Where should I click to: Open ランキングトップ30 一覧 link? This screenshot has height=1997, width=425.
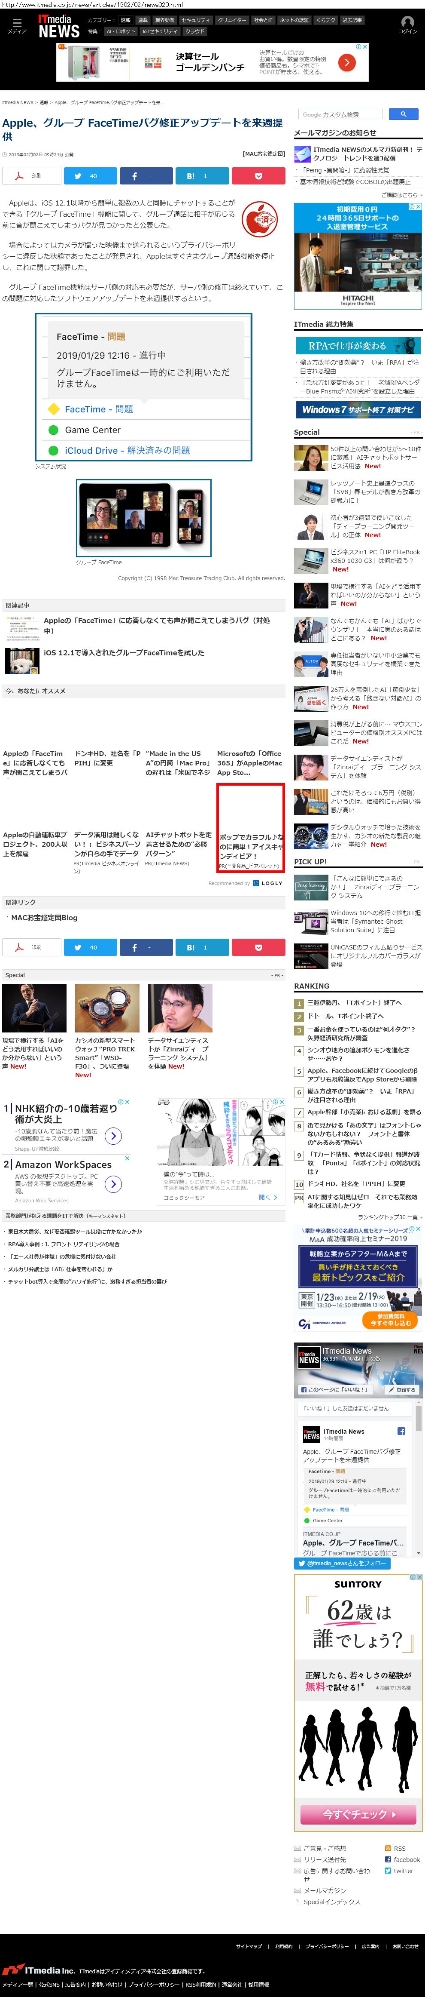click(x=389, y=1217)
